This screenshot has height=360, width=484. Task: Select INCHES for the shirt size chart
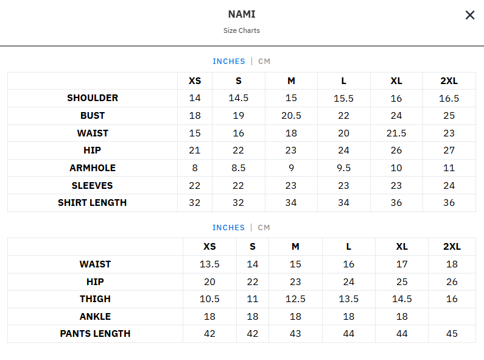pyautogui.click(x=228, y=62)
